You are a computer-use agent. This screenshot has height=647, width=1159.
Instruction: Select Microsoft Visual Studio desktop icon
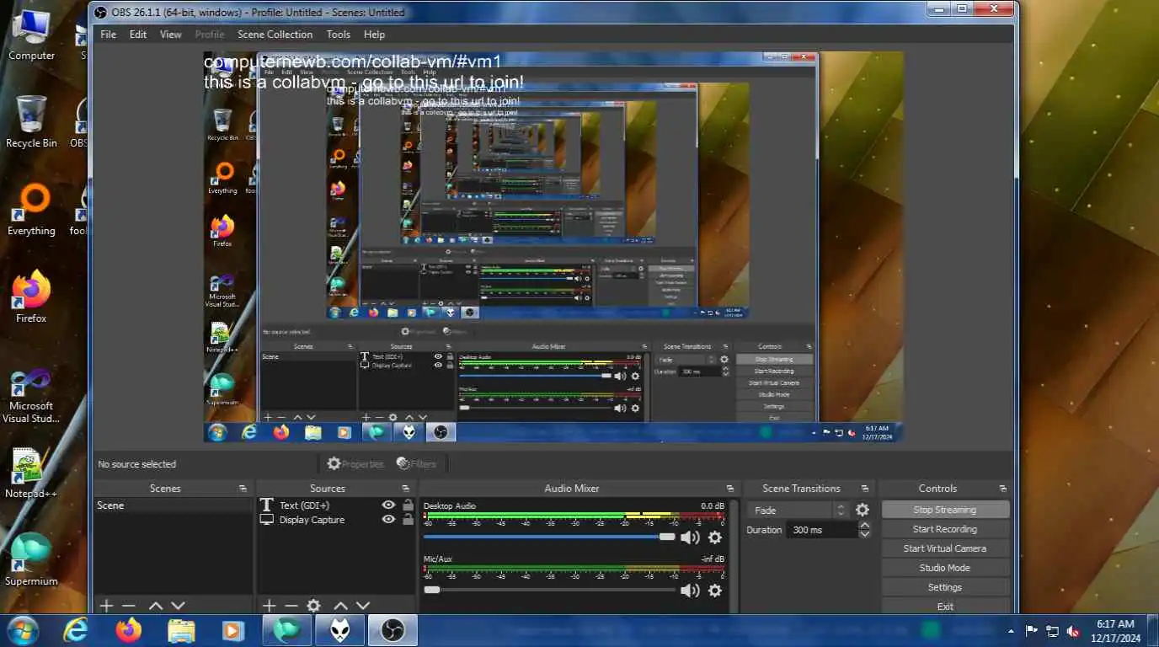tap(31, 396)
